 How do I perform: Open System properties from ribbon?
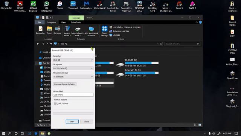tap(119, 31)
